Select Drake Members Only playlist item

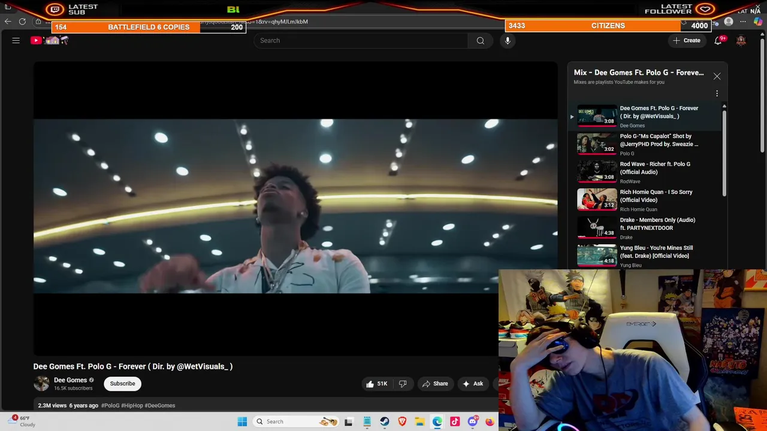click(650, 227)
